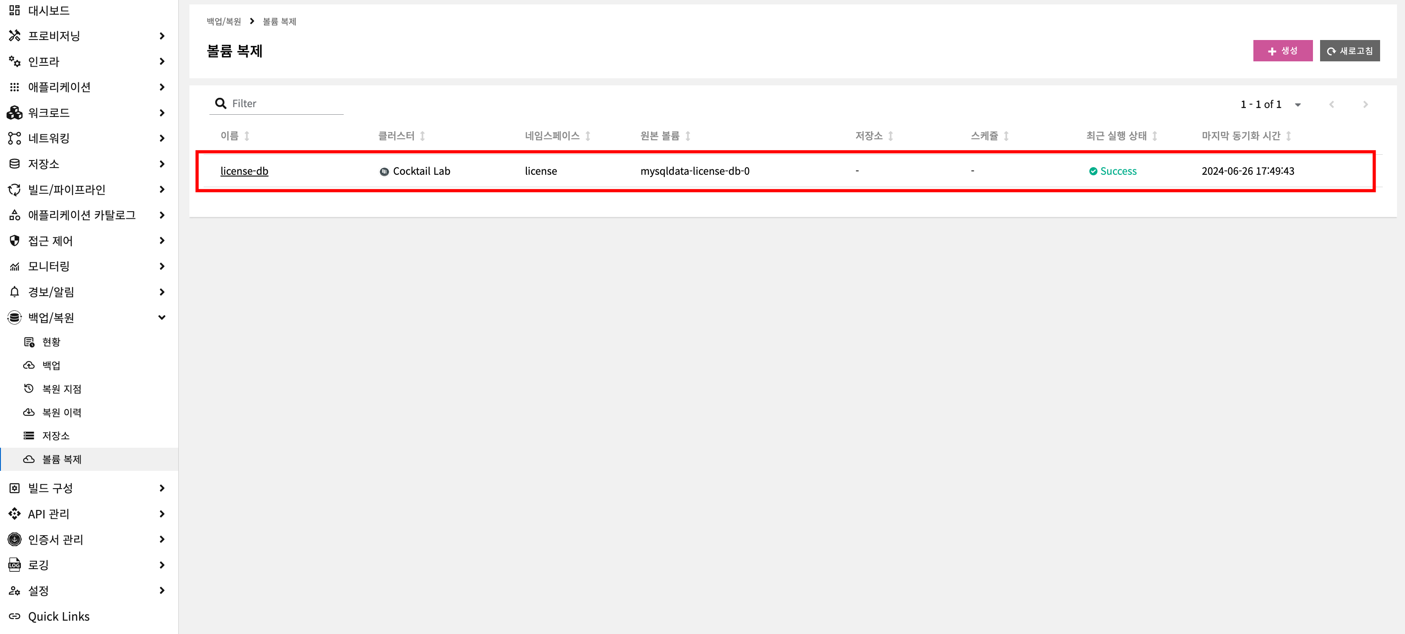Click the networking branch icon

pyautogui.click(x=15, y=139)
